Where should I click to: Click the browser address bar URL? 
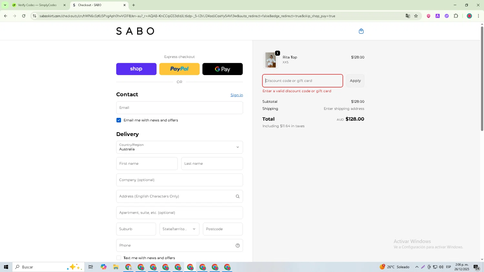click(x=187, y=16)
